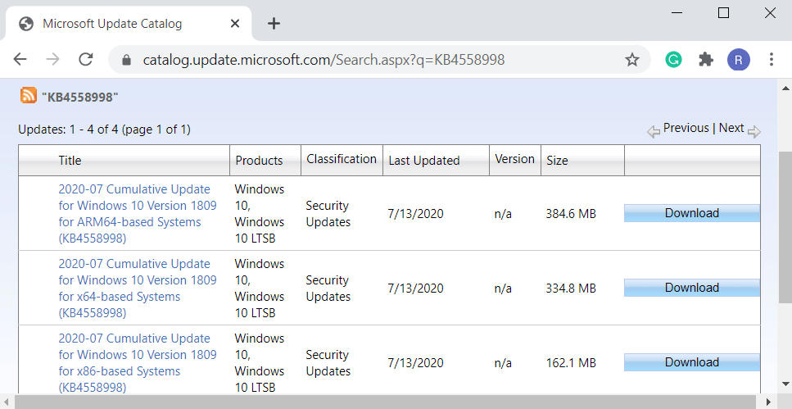Open the Extensions puzzle piece icon
This screenshot has width=792, height=409.
coord(706,60)
